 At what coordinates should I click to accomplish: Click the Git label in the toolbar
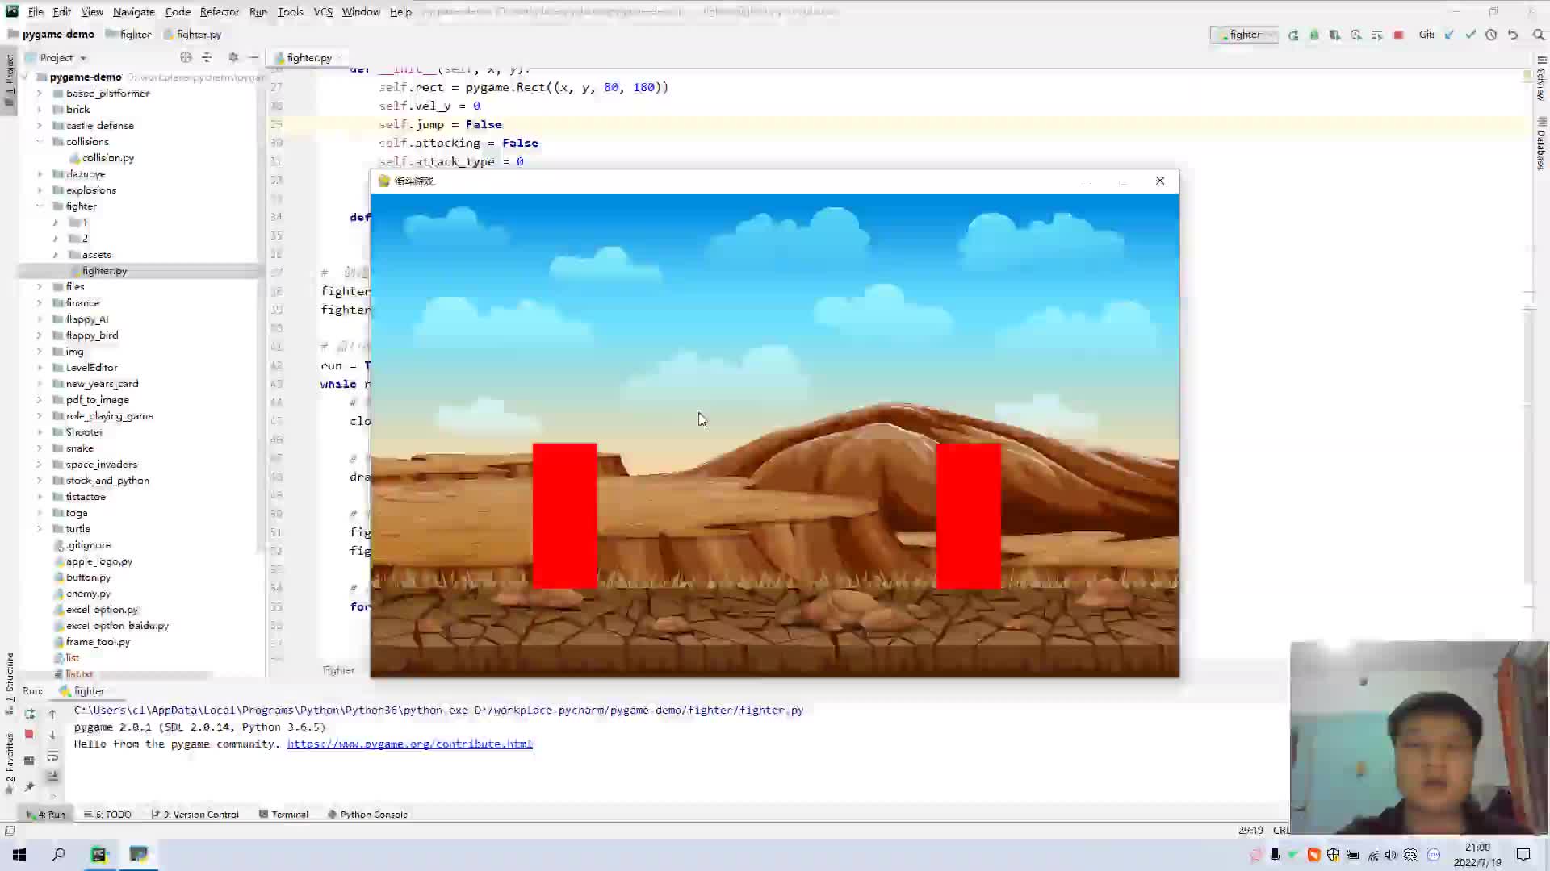coord(1426,35)
